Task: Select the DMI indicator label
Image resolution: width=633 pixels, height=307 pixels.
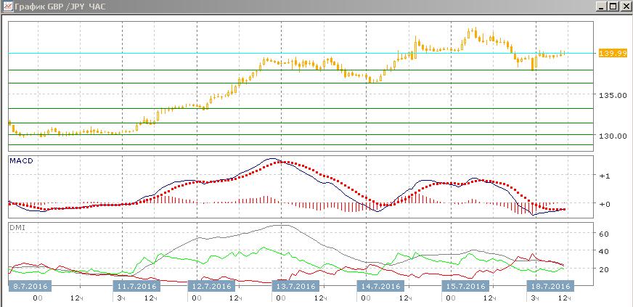Action: coord(17,227)
